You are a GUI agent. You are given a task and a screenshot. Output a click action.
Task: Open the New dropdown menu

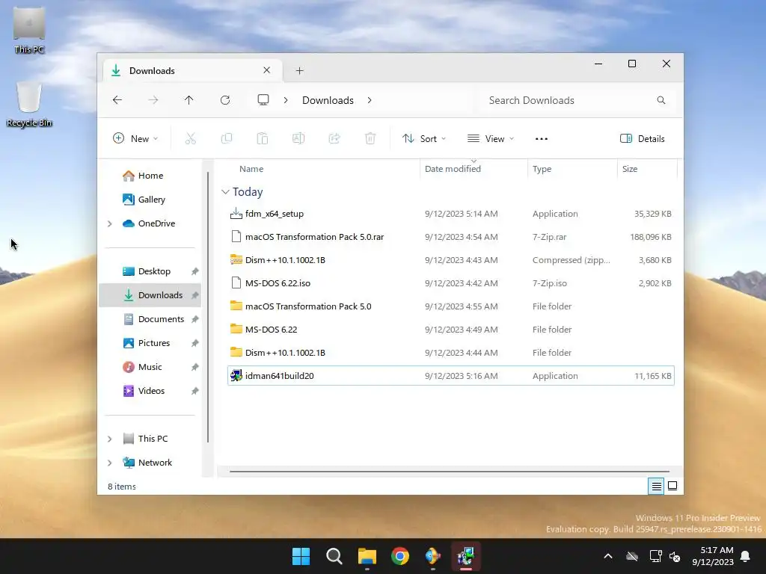(x=135, y=138)
